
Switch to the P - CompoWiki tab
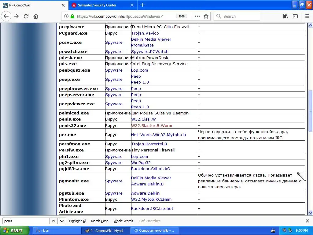click(34, 5)
